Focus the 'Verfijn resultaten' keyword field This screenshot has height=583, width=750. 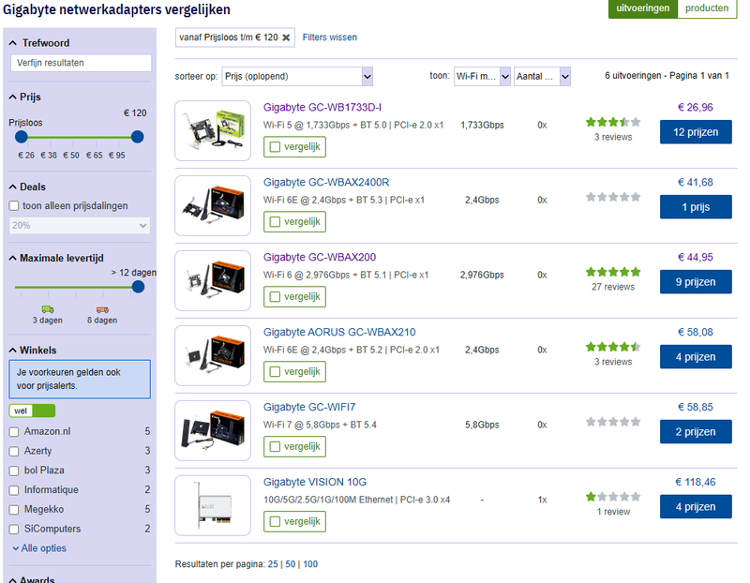pyautogui.click(x=81, y=63)
